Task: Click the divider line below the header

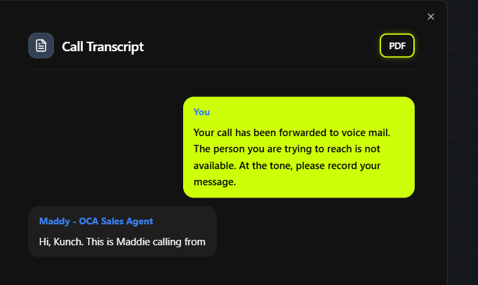Action: tap(221, 69)
